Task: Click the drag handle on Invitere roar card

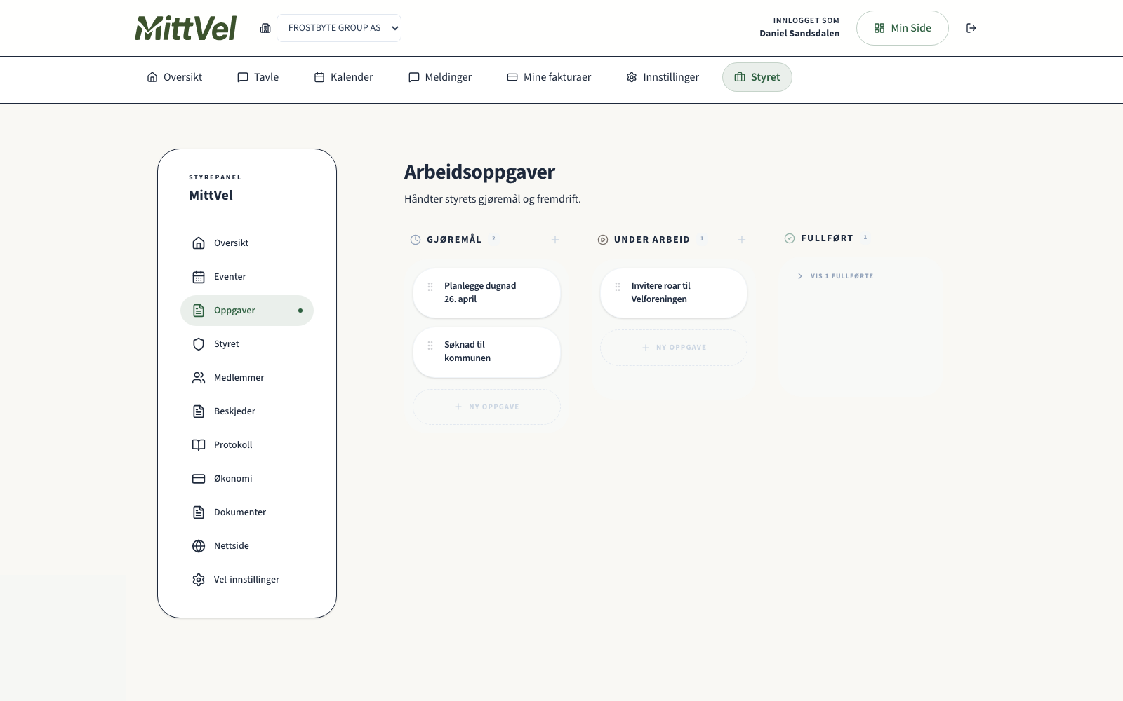Action: tap(618, 287)
